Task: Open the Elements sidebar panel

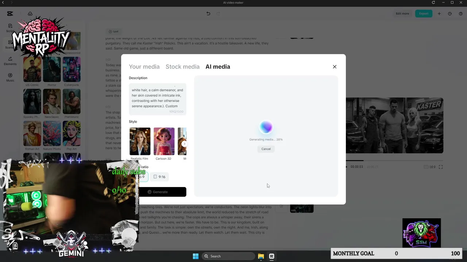Action: click(10, 61)
